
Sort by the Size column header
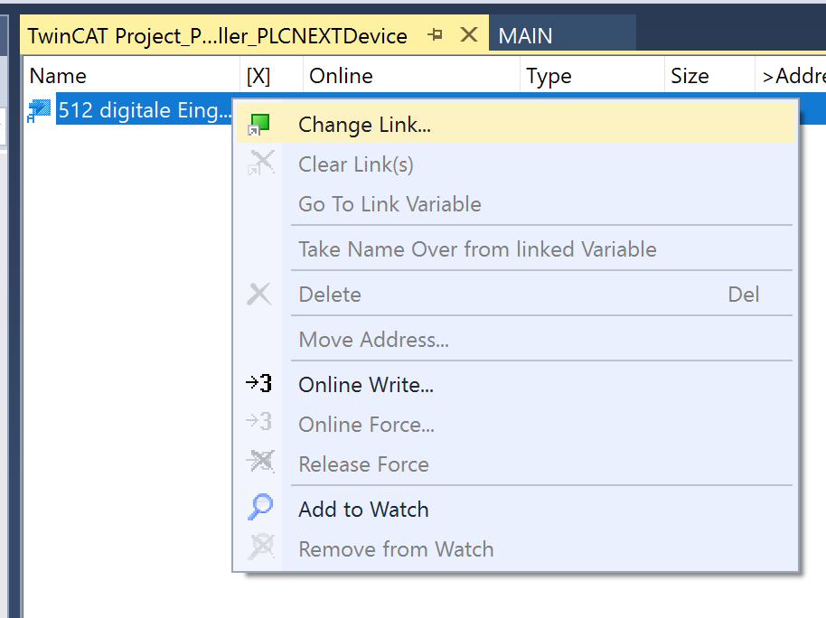click(709, 76)
